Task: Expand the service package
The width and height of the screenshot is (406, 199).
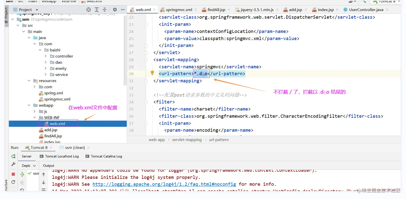Action: coord(46,75)
